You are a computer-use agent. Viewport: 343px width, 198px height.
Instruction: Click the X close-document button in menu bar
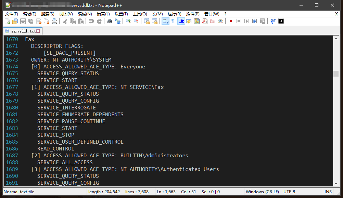pos(336,14)
